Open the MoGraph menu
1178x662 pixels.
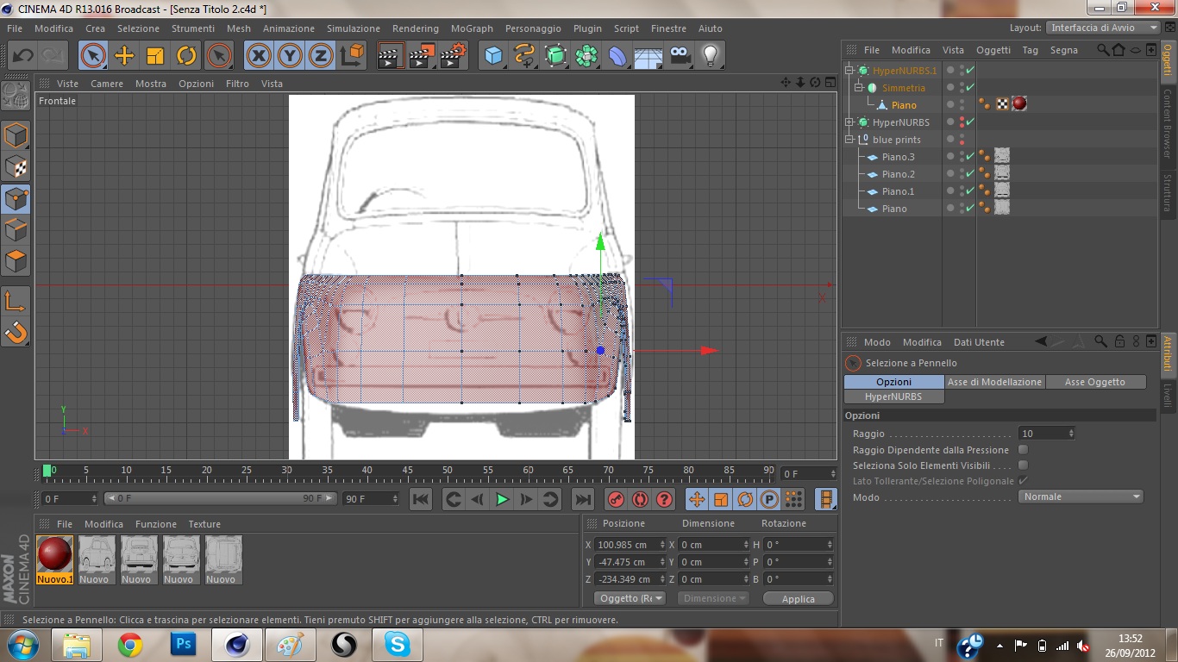click(472, 28)
